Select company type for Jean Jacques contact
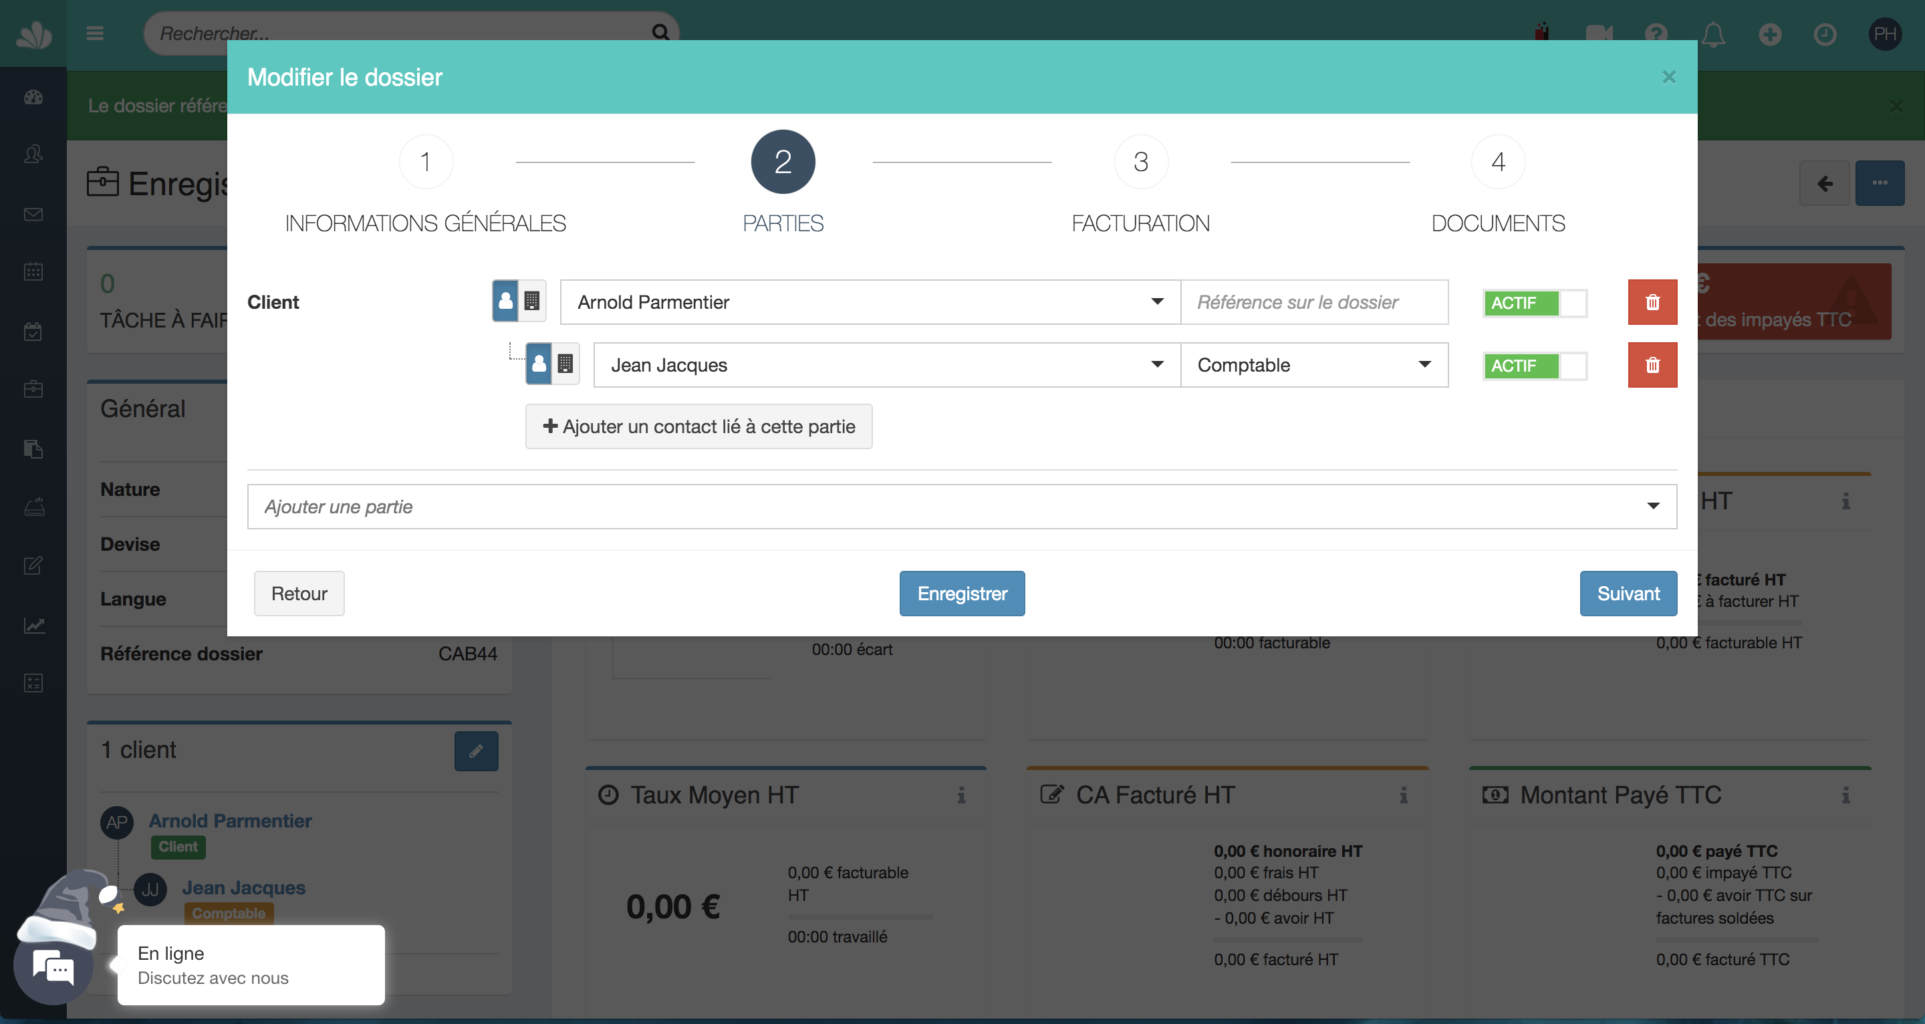This screenshot has height=1024, width=1925. [565, 363]
